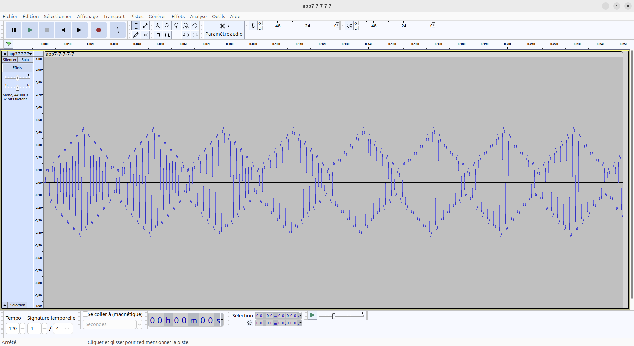
Task: Skip to start of track
Action: point(63,30)
